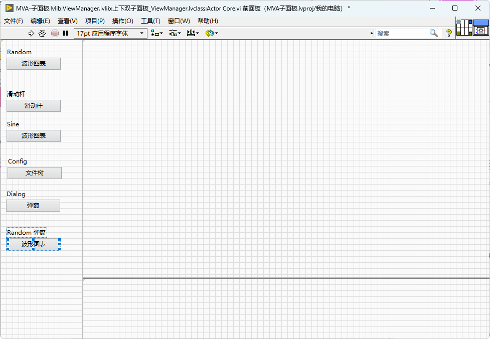Viewport: 490px width, 339px height.
Task: Click inside the search input field
Action: [x=402, y=33]
